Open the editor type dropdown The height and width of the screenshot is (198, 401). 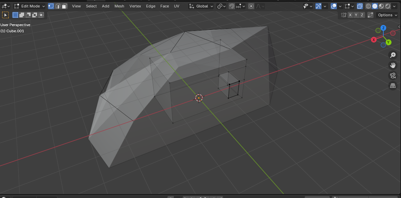[5, 6]
